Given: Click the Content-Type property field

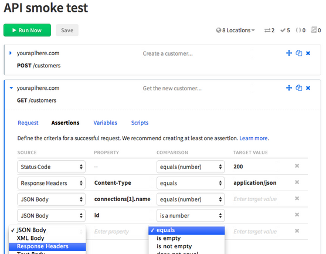Looking at the screenshot, I should pyautogui.click(x=113, y=183).
